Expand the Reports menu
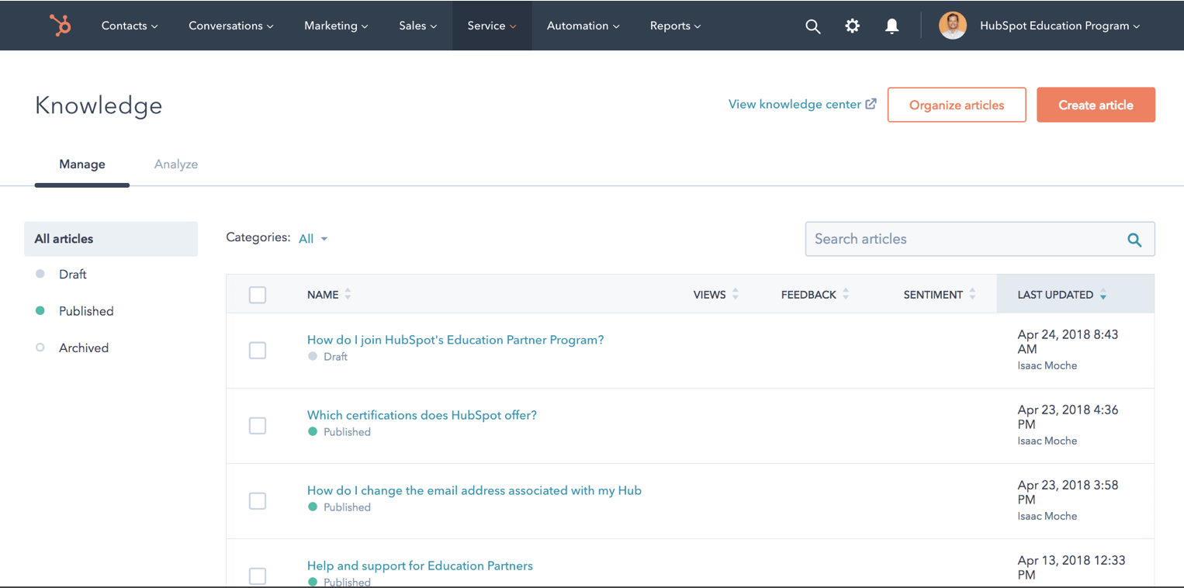1184x588 pixels. tap(675, 26)
